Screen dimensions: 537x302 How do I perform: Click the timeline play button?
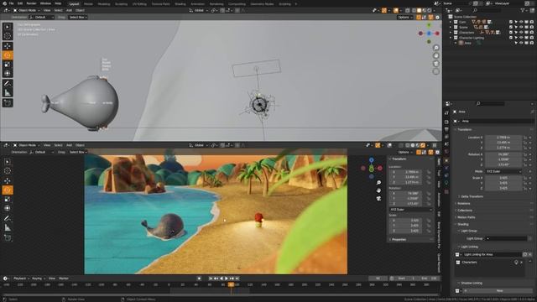pyautogui.click(x=227, y=279)
